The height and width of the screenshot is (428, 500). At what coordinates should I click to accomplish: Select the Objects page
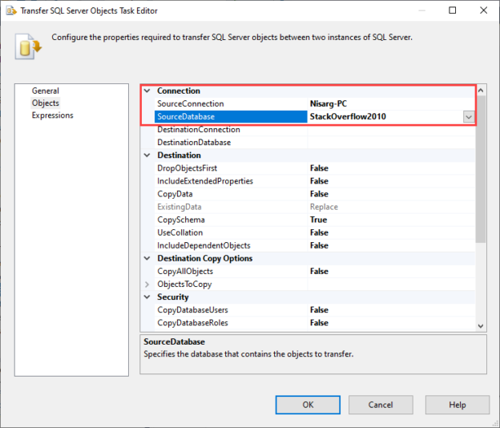pyautogui.click(x=46, y=103)
